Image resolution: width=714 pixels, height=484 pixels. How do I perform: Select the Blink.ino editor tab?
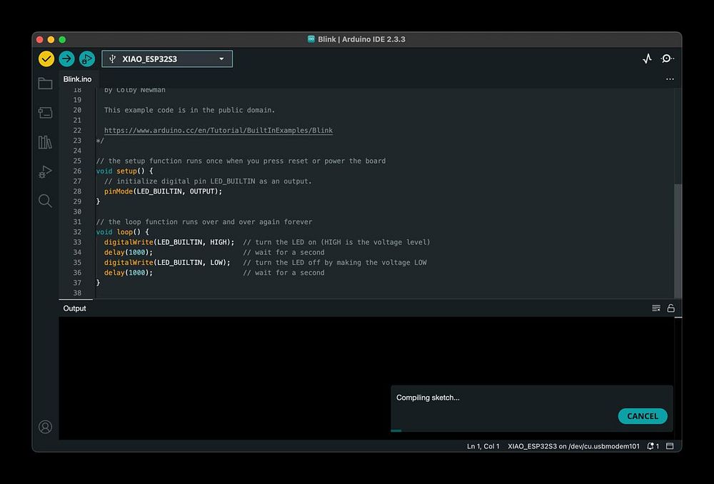[77, 79]
